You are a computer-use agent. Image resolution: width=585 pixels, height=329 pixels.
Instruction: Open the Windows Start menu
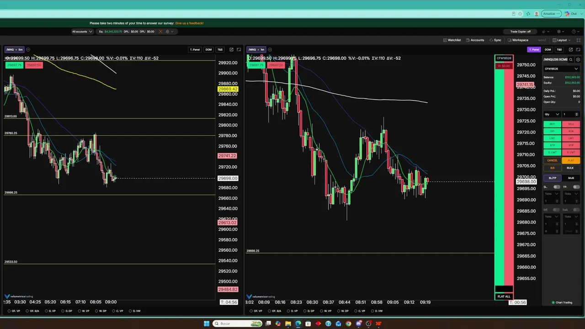point(207,324)
